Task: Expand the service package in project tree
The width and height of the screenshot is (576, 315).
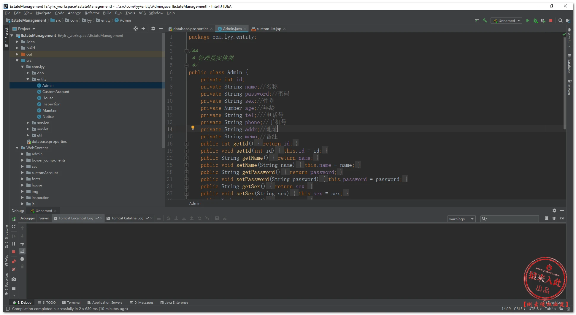Action: (x=28, y=123)
